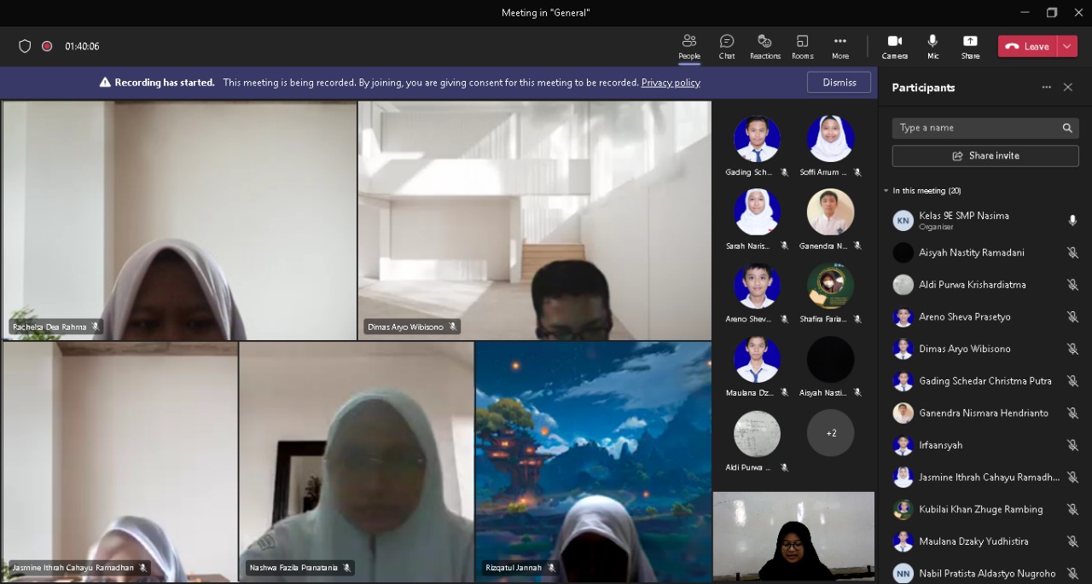Collapse the 'In this meeting (20)' list

coord(886,191)
